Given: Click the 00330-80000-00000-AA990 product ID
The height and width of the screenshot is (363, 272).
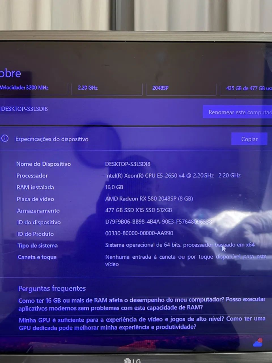Looking at the screenshot, I should (139, 233).
